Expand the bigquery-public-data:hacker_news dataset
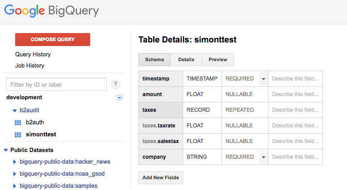Viewport: 347px width, 190px height. [15, 162]
